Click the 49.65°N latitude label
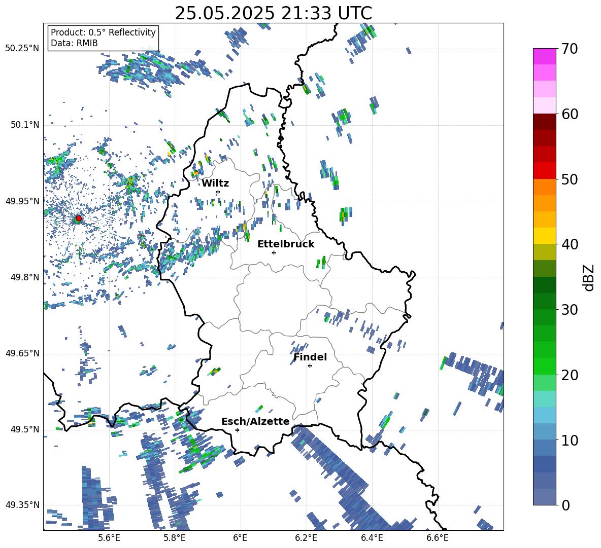Image resolution: width=601 pixels, height=548 pixels. (x=22, y=353)
